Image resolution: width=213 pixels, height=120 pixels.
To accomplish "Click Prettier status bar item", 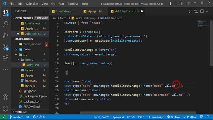I will [x=190, y=117].
